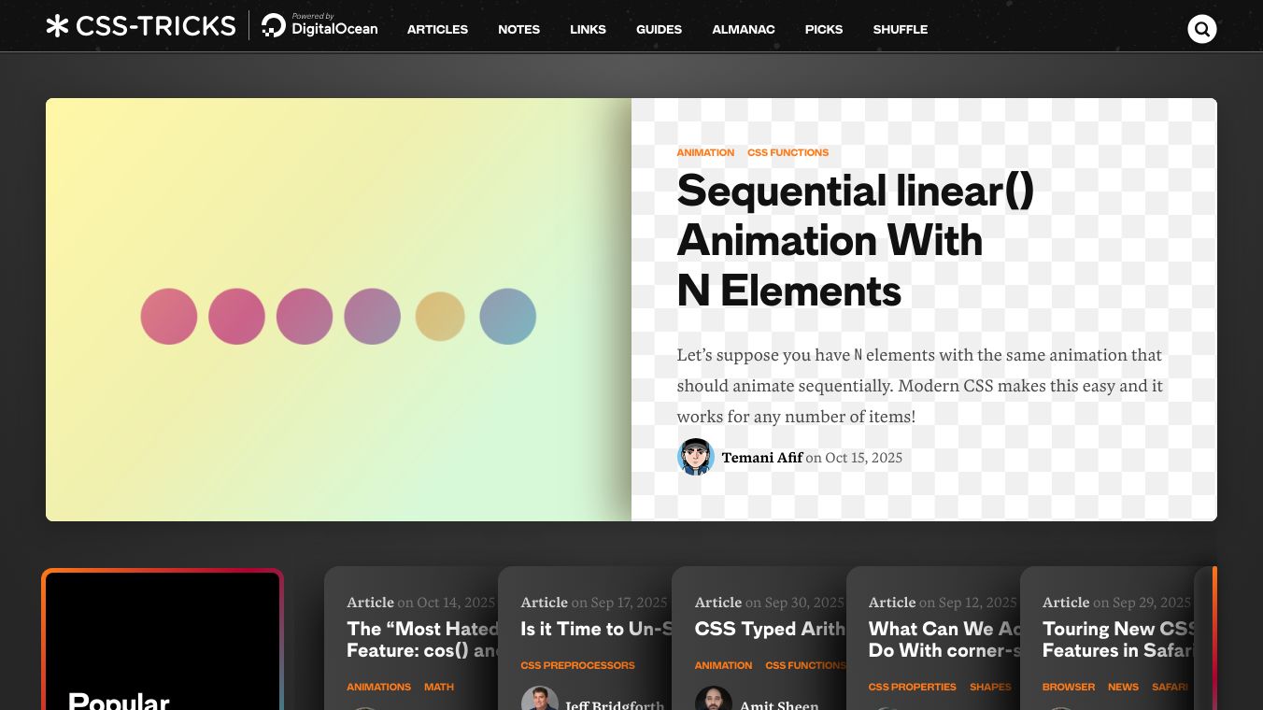Screen dimensions: 1263x710
Task: Click the CSS Functions tag on featured article
Action: 788,152
